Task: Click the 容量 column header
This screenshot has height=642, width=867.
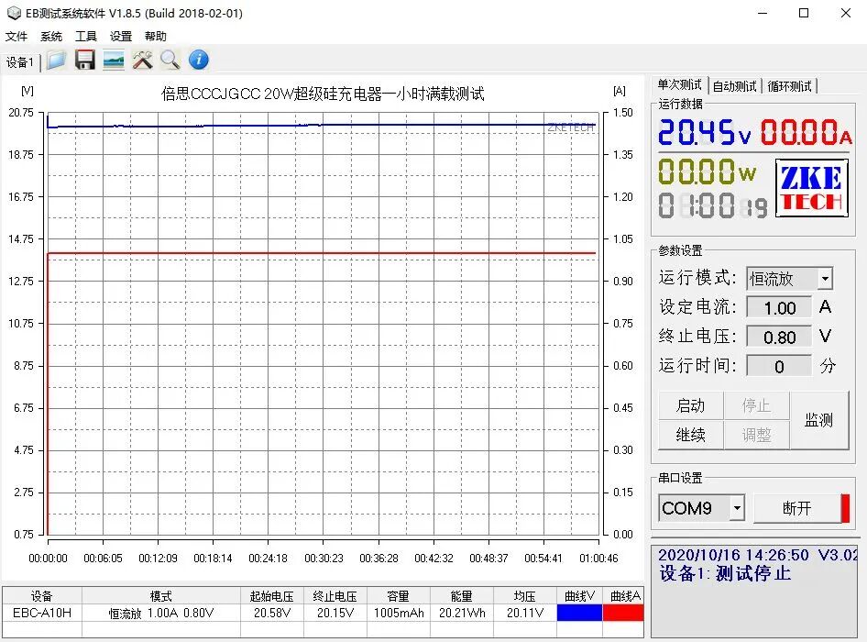Action: coord(399,596)
